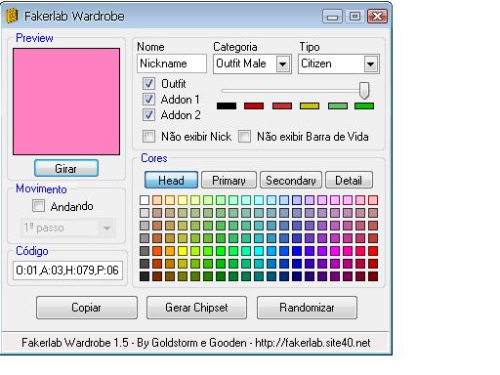
Task: Click the Girar rotate button
Action: pos(66,168)
